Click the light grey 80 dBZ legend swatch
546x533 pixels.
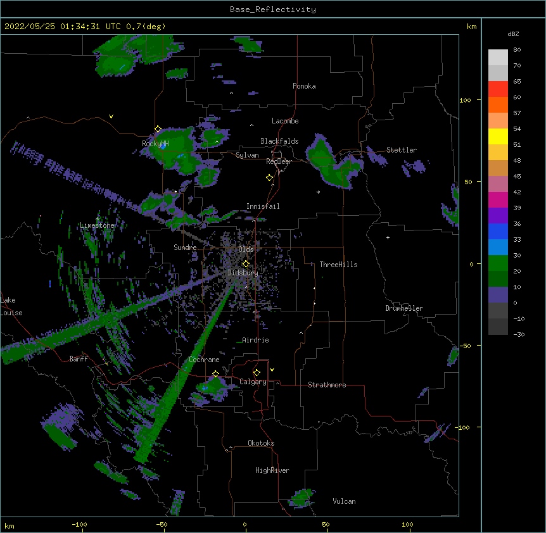coord(498,58)
